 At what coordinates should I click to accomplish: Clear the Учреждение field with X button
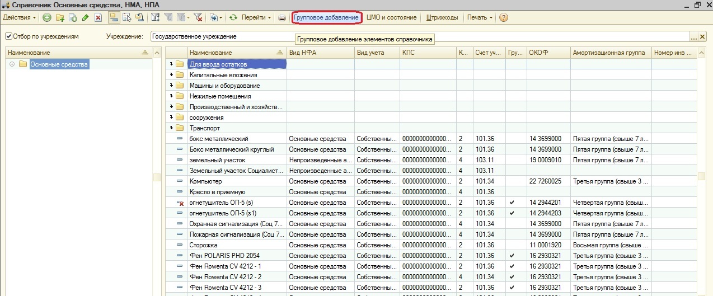coord(702,36)
